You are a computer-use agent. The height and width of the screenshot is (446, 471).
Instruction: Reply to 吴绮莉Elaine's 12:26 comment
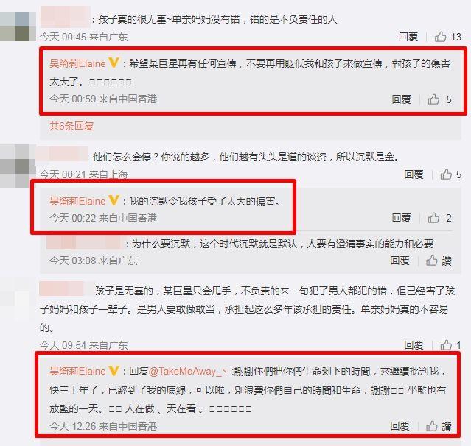click(x=400, y=426)
